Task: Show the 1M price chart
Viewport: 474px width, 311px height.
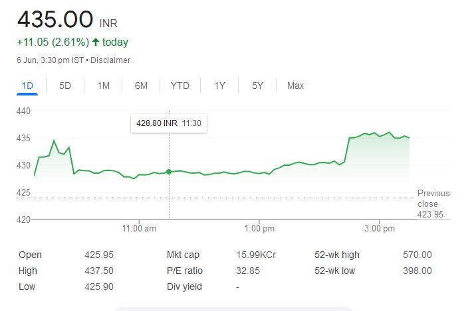Action: [x=103, y=86]
